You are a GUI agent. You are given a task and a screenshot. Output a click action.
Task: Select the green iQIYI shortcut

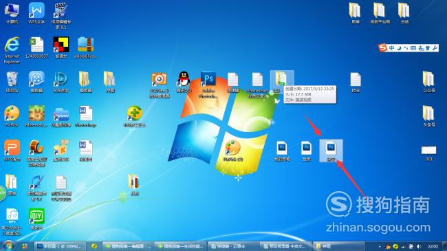[x=36, y=219]
